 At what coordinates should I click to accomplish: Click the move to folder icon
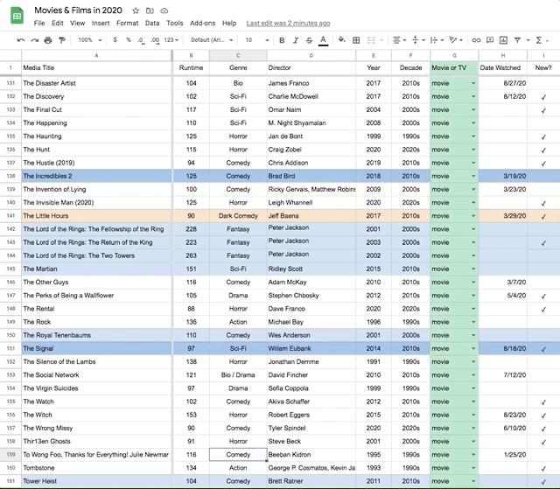click(150, 10)
